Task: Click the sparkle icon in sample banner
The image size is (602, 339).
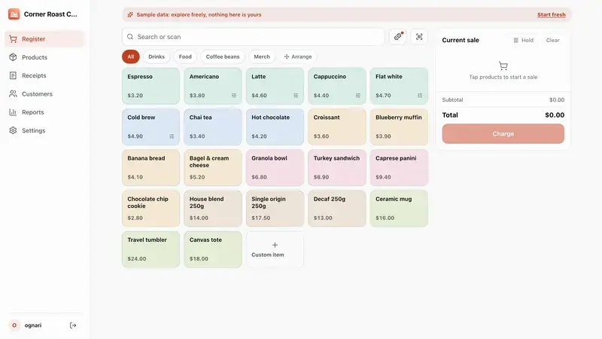Action: (130, 14)
